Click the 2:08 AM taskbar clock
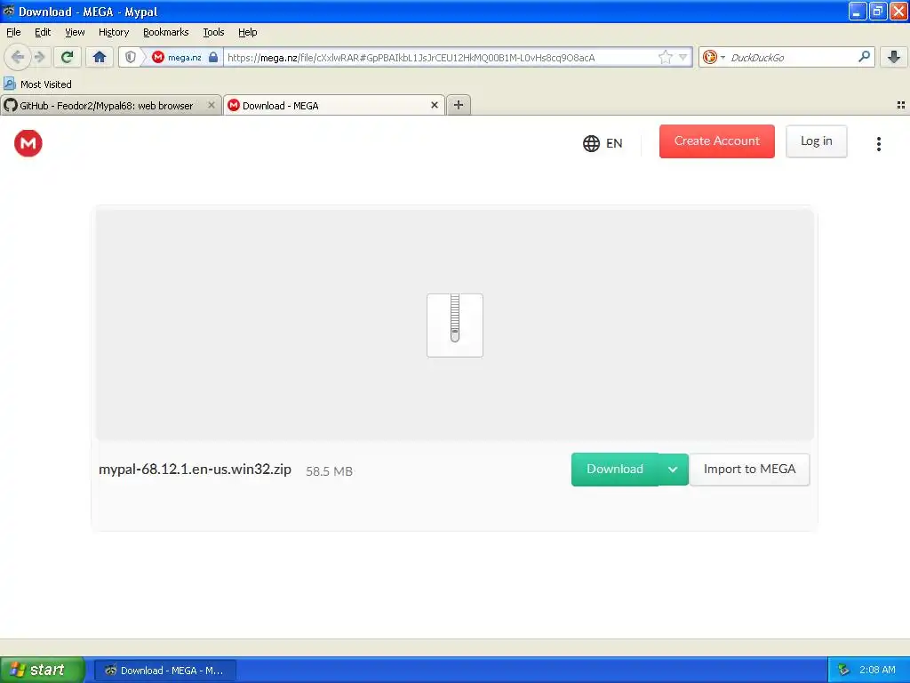The width and height of the screenshot is (910, 683). [x=877, y=671]
